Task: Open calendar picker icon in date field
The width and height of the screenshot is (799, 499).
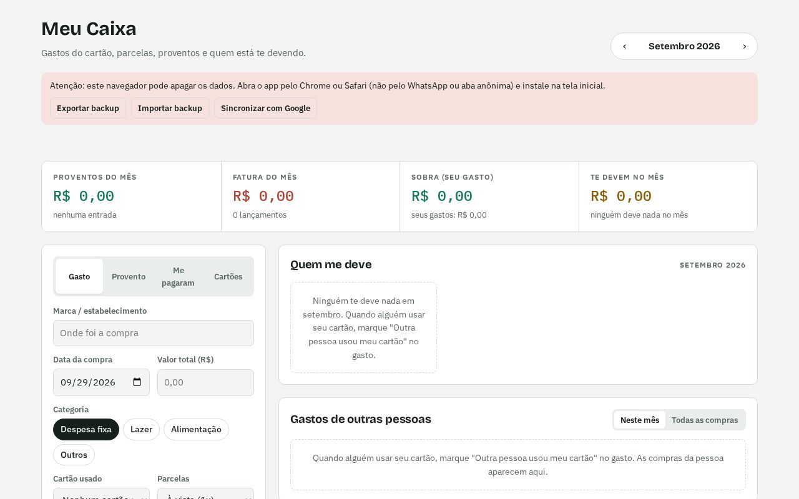Action: pos(137,382)
